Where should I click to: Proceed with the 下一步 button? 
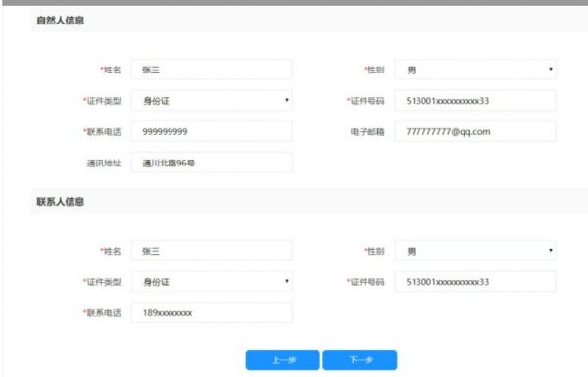pos(360,360)
